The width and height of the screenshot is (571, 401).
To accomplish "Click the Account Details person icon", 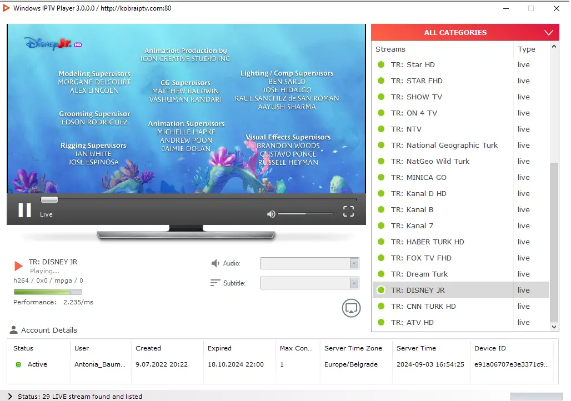I will 13,330.
